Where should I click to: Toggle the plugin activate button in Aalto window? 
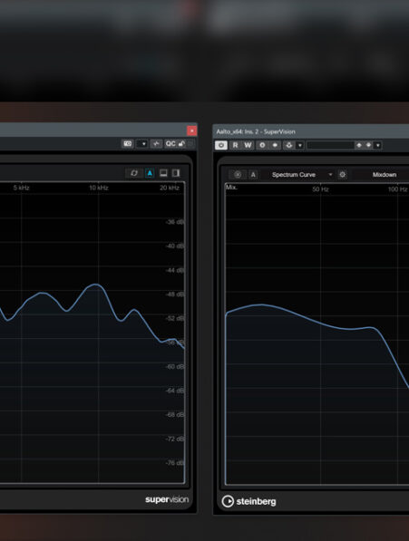coord(221,145)
